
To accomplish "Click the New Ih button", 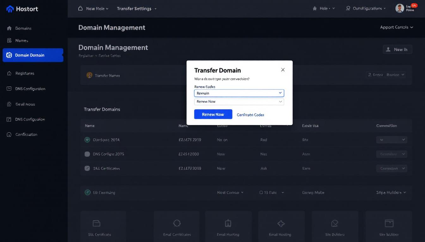I will click(397, 49).
